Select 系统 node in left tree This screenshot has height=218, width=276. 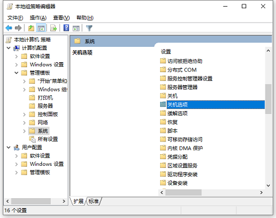(x=43, y=131)
